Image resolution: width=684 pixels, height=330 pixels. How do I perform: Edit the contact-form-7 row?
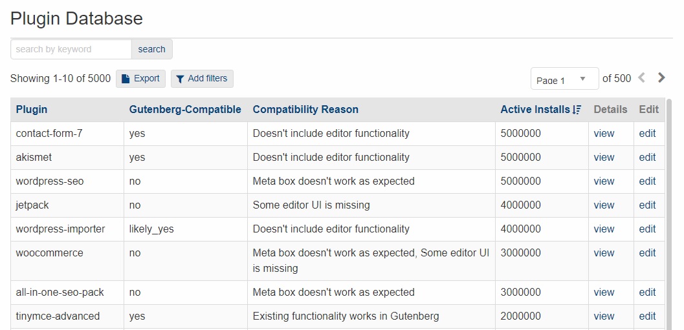pos(647,133)
